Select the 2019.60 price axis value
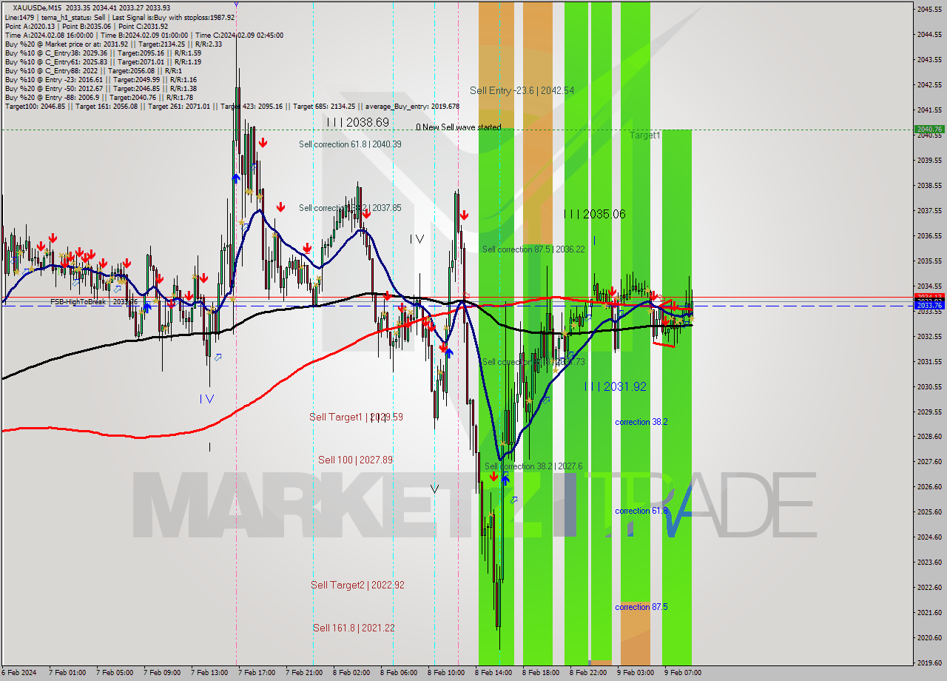Screen dimensions: 947x681 tap(929, 662)
